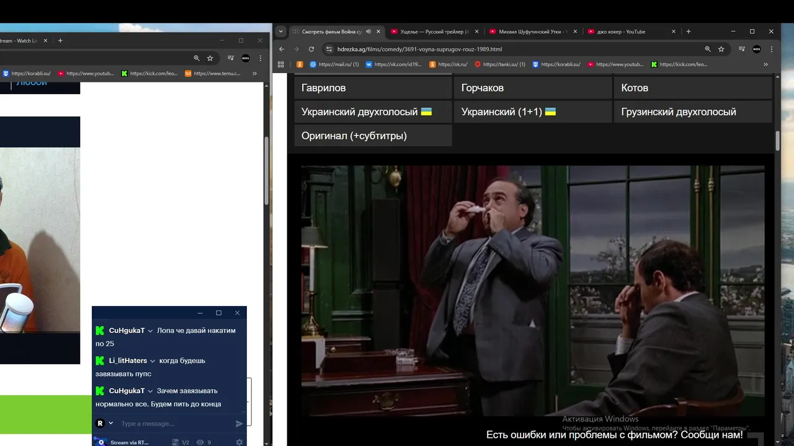This screenshot has width=794, height=446.
Task: Choose Горчаков voice translation
Action: [533, 88]
